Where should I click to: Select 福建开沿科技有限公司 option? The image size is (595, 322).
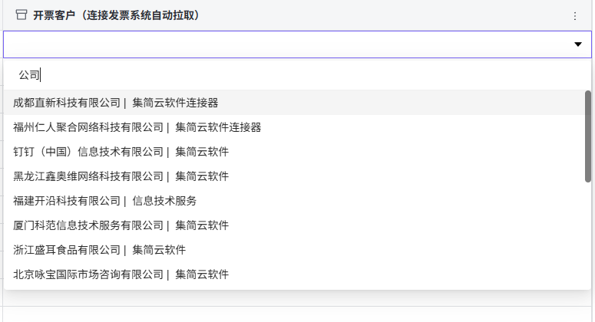[68, 201]
